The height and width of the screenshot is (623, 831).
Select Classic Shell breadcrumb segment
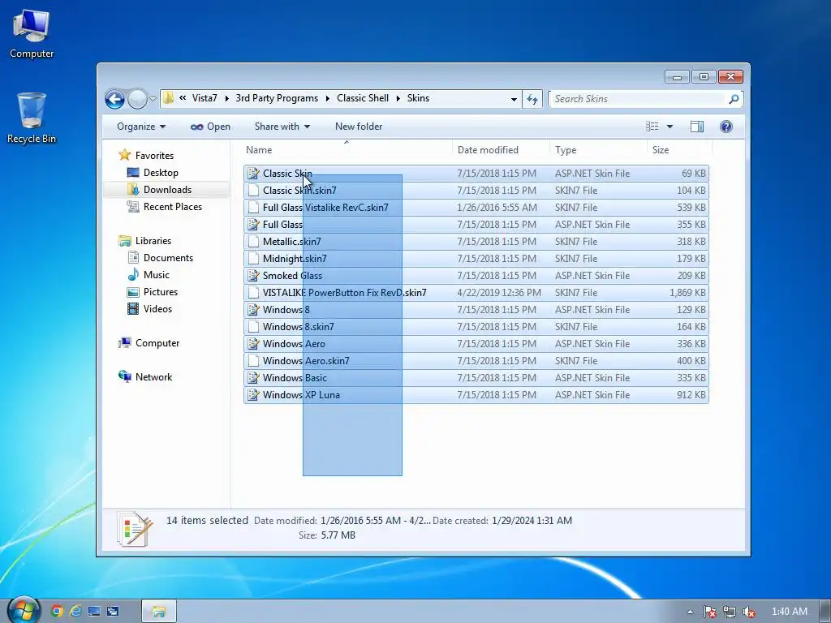click(363, 98)
